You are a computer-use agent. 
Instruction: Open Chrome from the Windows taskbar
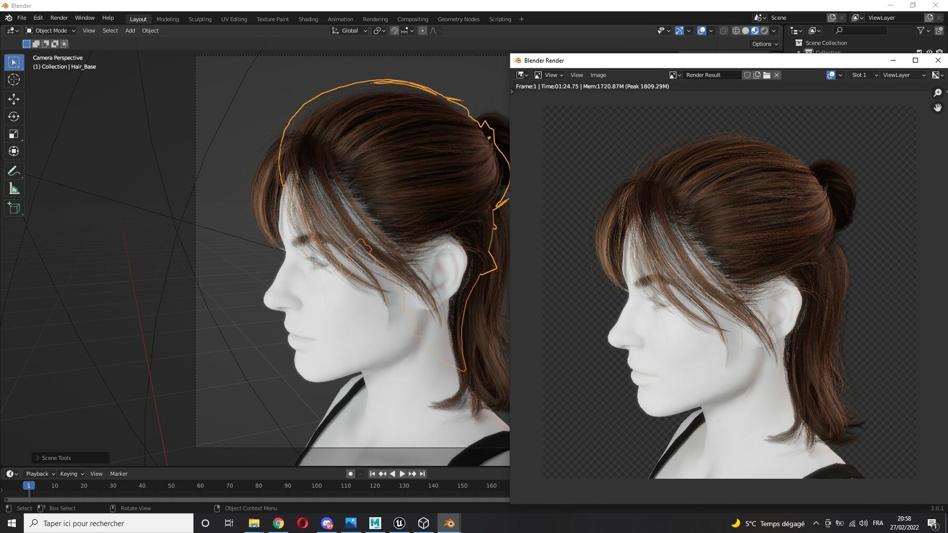click(x=278, y=523)
